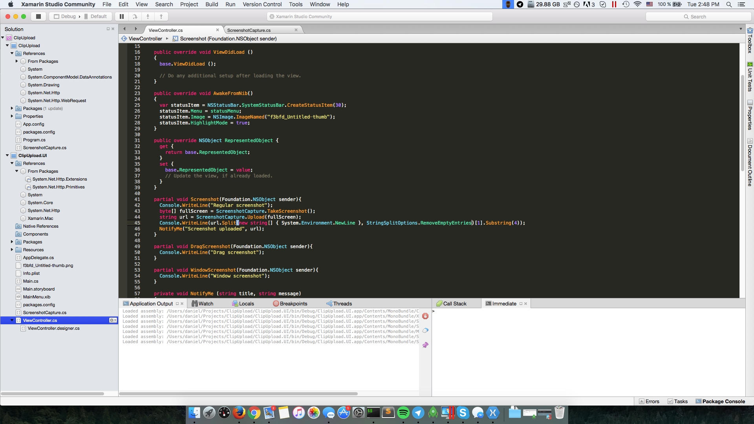
Task: Click the Step Into debug icon
Action: (148, 16)
